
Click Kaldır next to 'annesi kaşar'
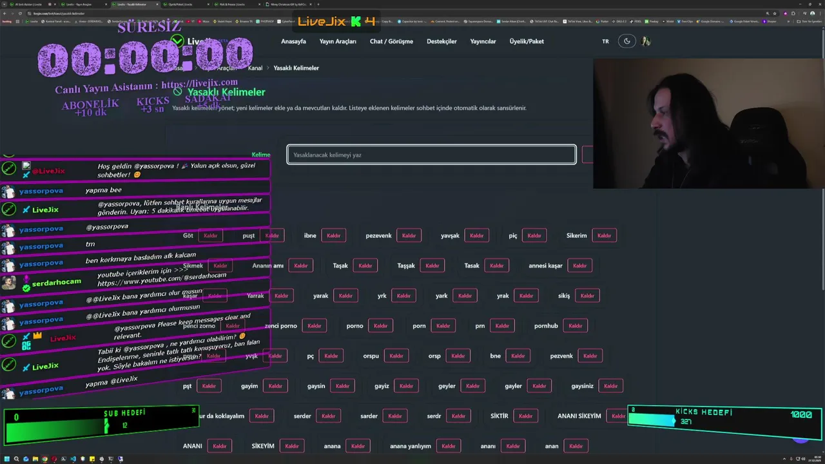point(579,266)
